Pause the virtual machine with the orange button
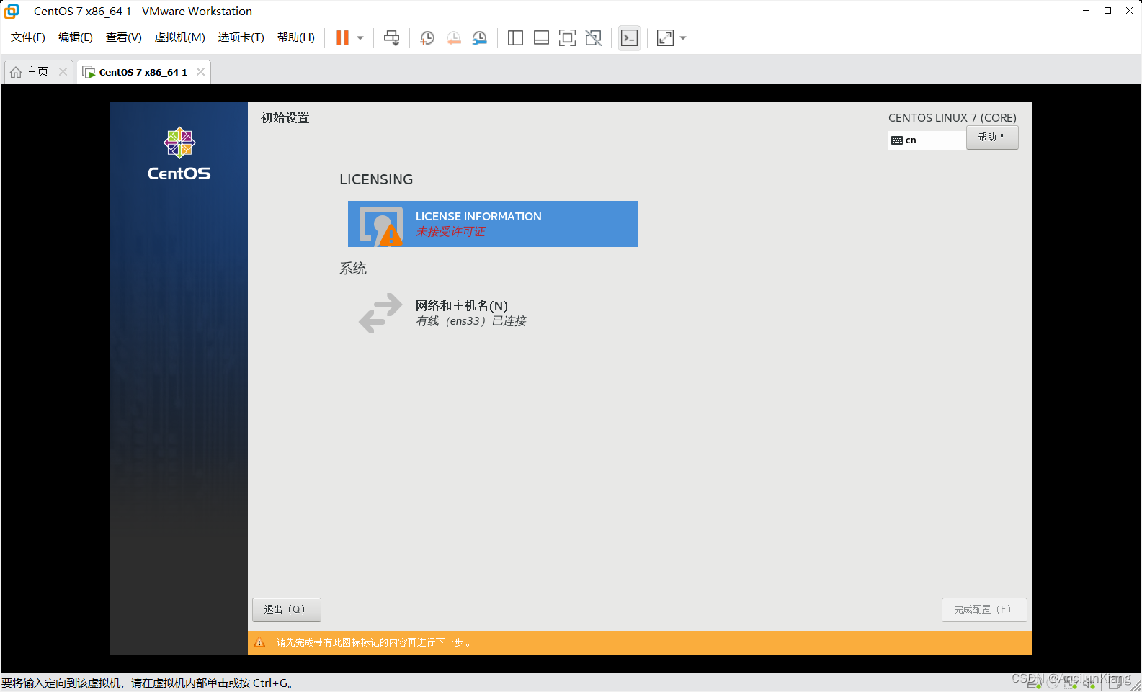The height and width of the screenshot is (692, 1142). point(342,38)
